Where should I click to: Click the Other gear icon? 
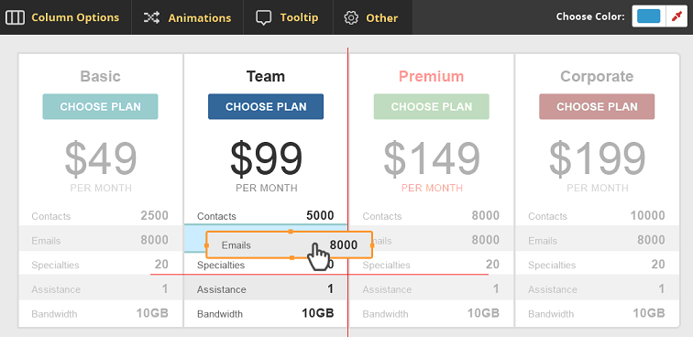pyautogui.click(x=351, y=18)
